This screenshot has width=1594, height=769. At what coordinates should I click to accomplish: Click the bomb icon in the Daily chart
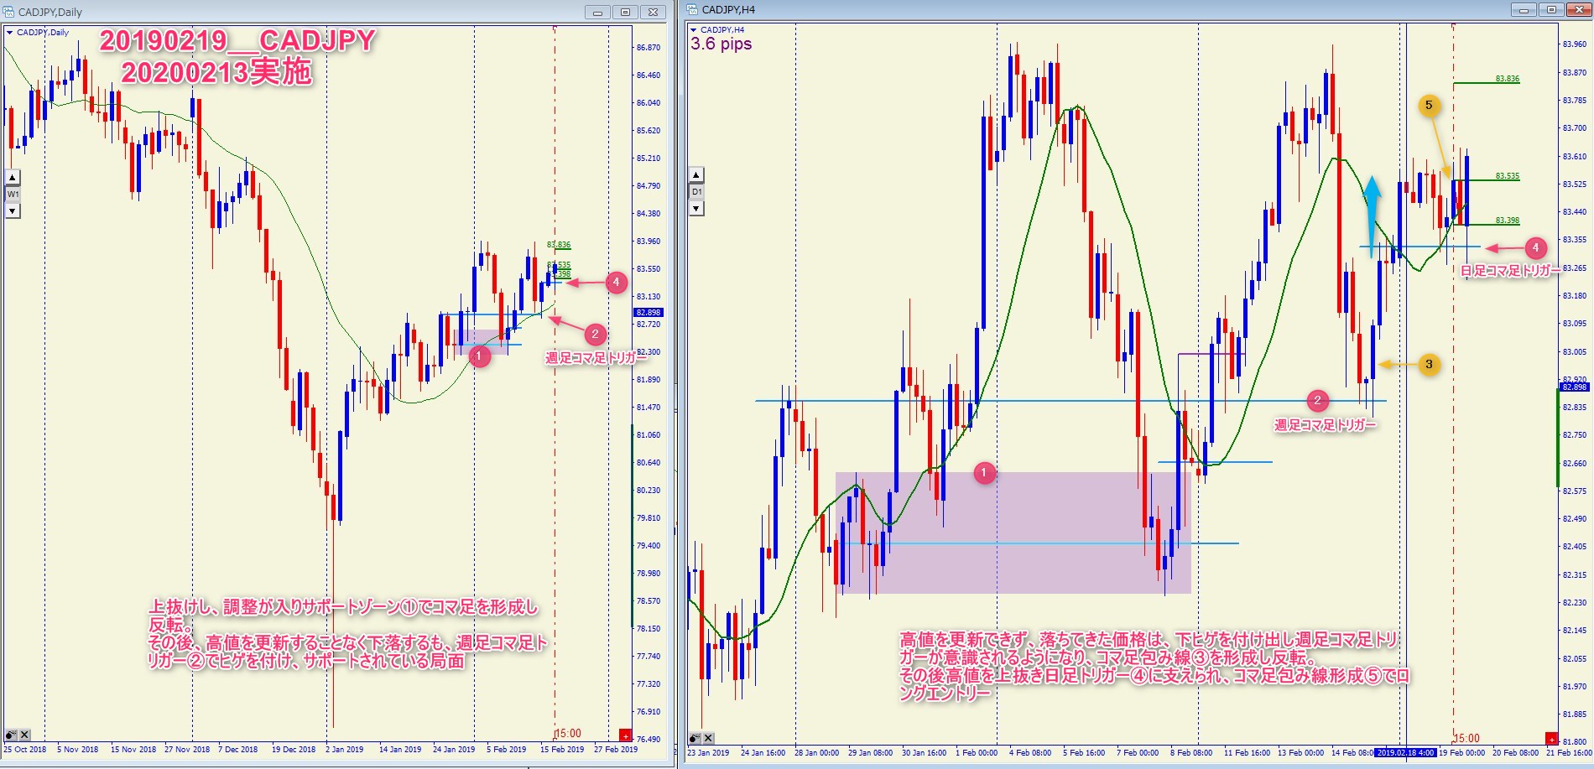click(12, 735)
